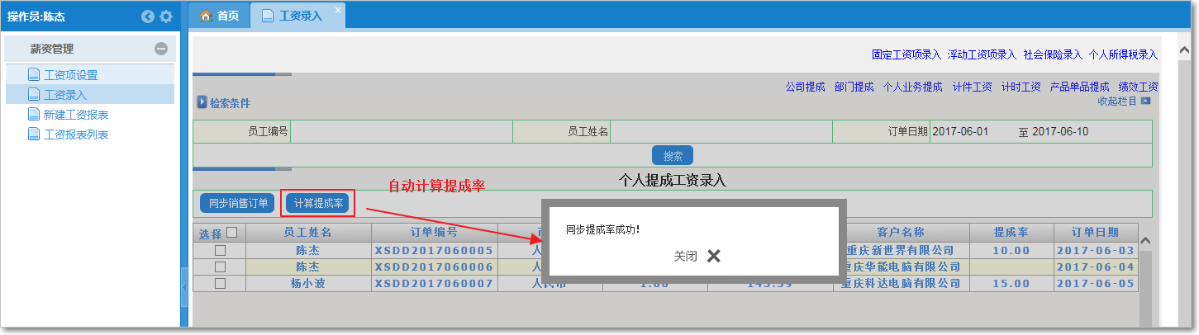Go to 部门提成 link
The image size is (1199, 335).
pyautogui.click(x=854, y=87)
